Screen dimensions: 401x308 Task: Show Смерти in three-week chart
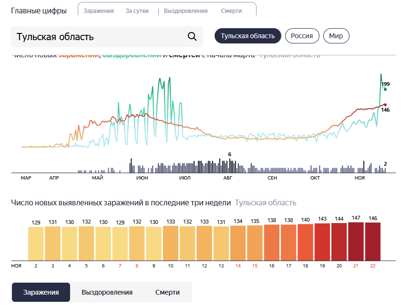click(167, 292)
